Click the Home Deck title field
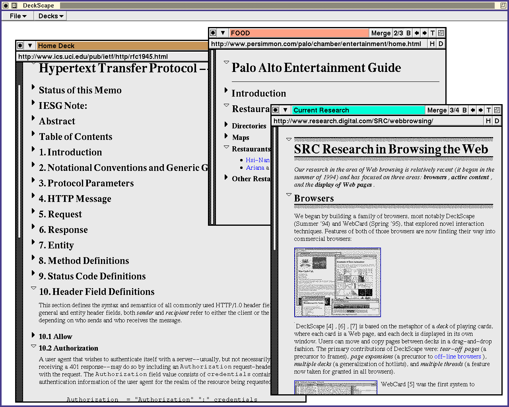 tap(122, 46)
